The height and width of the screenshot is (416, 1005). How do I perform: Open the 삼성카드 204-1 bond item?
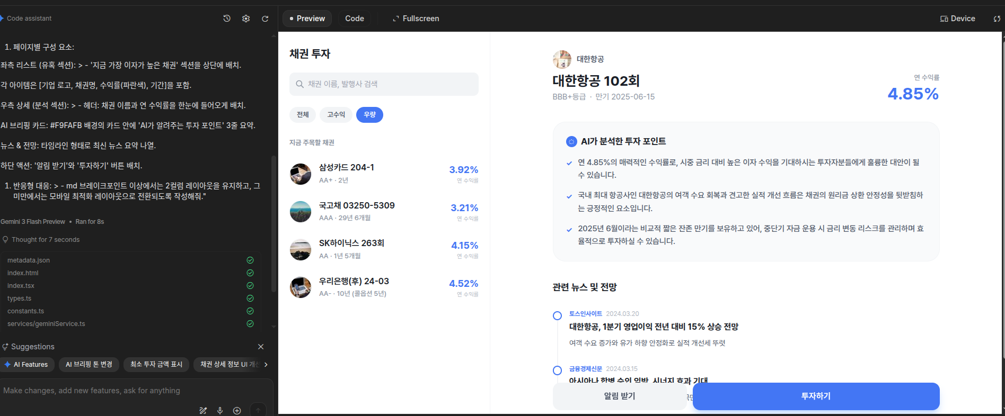[x=384, y=174]
